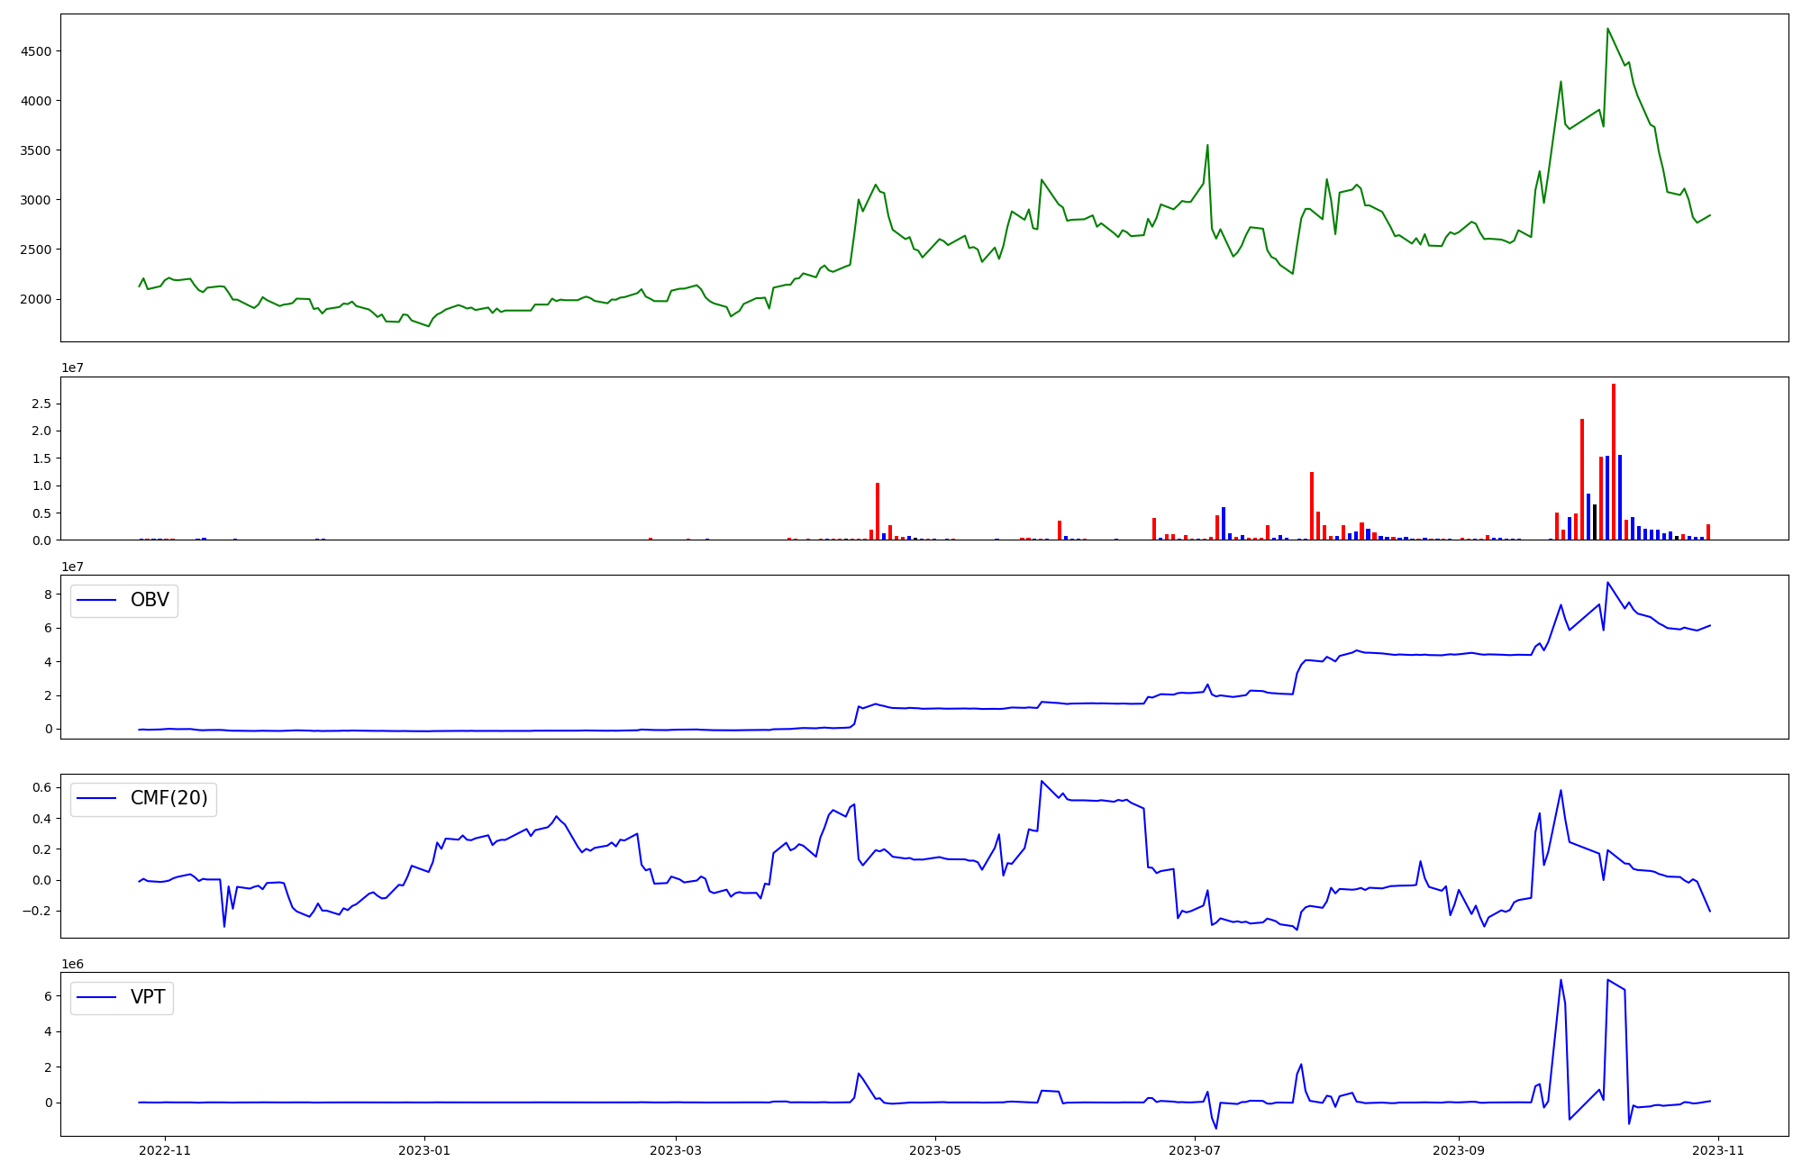Screen dimensions: 1802x1171
Task: Click the 4500 price axis label
Action: 35,51
